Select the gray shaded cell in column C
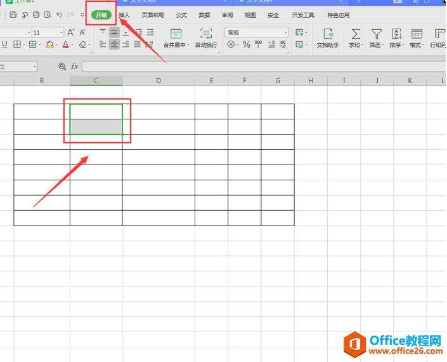The height and width of the screenshot is (362, 447). (x=96, y=126)
